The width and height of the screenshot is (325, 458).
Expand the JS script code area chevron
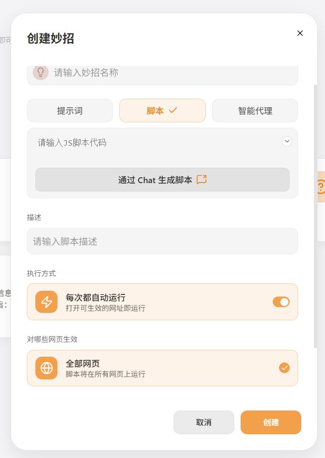287,141
